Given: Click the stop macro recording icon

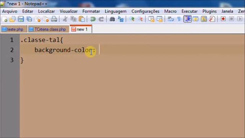Looking at the screenshot, I should (x=231, y=19).
